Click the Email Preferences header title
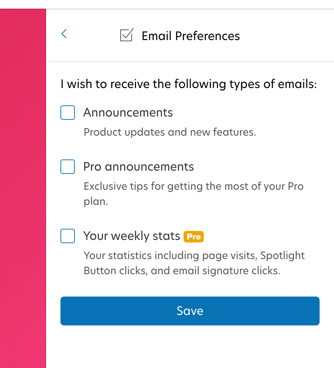The image size is (334, 368). pos(191,36)
